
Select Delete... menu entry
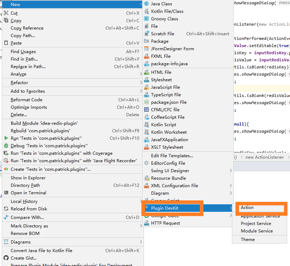coord(72,114)
